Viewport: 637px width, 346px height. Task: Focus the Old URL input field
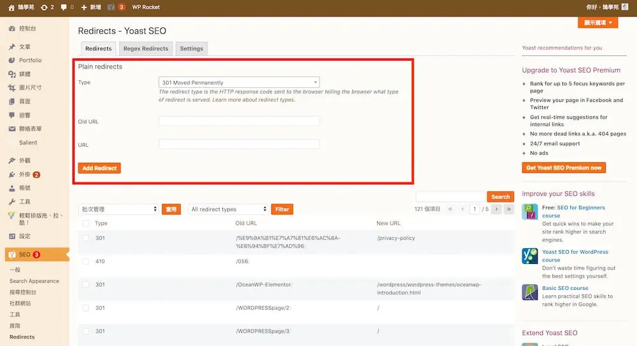click(239, 121)
